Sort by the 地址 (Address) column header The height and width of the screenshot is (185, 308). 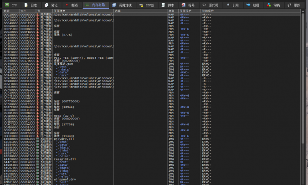tap(6, 10)
